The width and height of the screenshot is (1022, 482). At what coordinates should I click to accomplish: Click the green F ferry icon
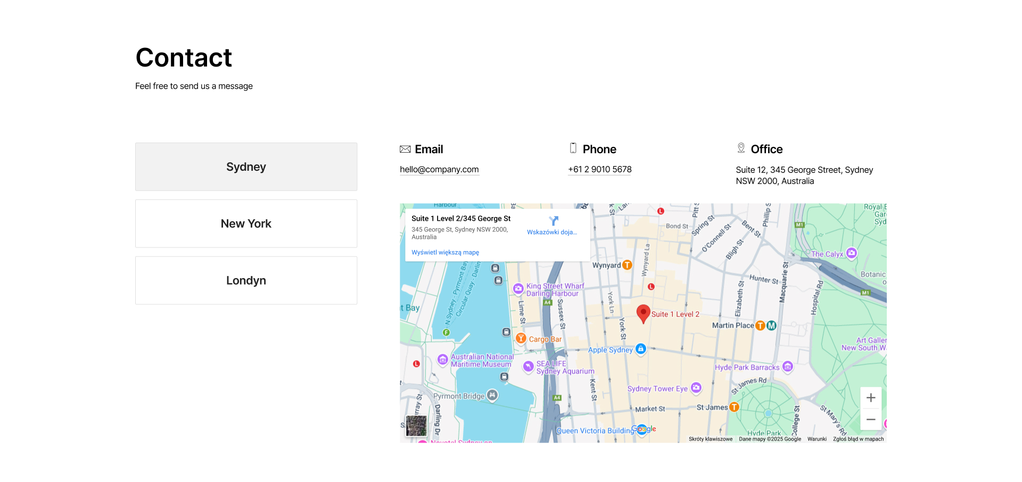coord(446,333)
